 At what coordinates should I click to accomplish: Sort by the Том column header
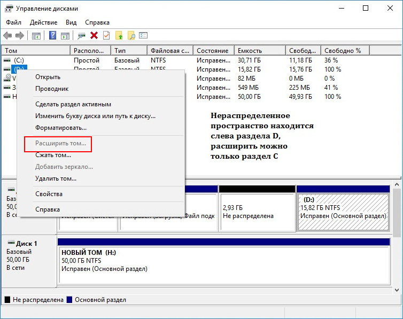[36, 51]
